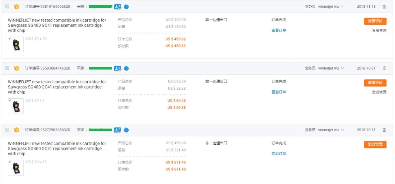Click trash icon for 2018-10-31 order

click(x=384, y=68)
